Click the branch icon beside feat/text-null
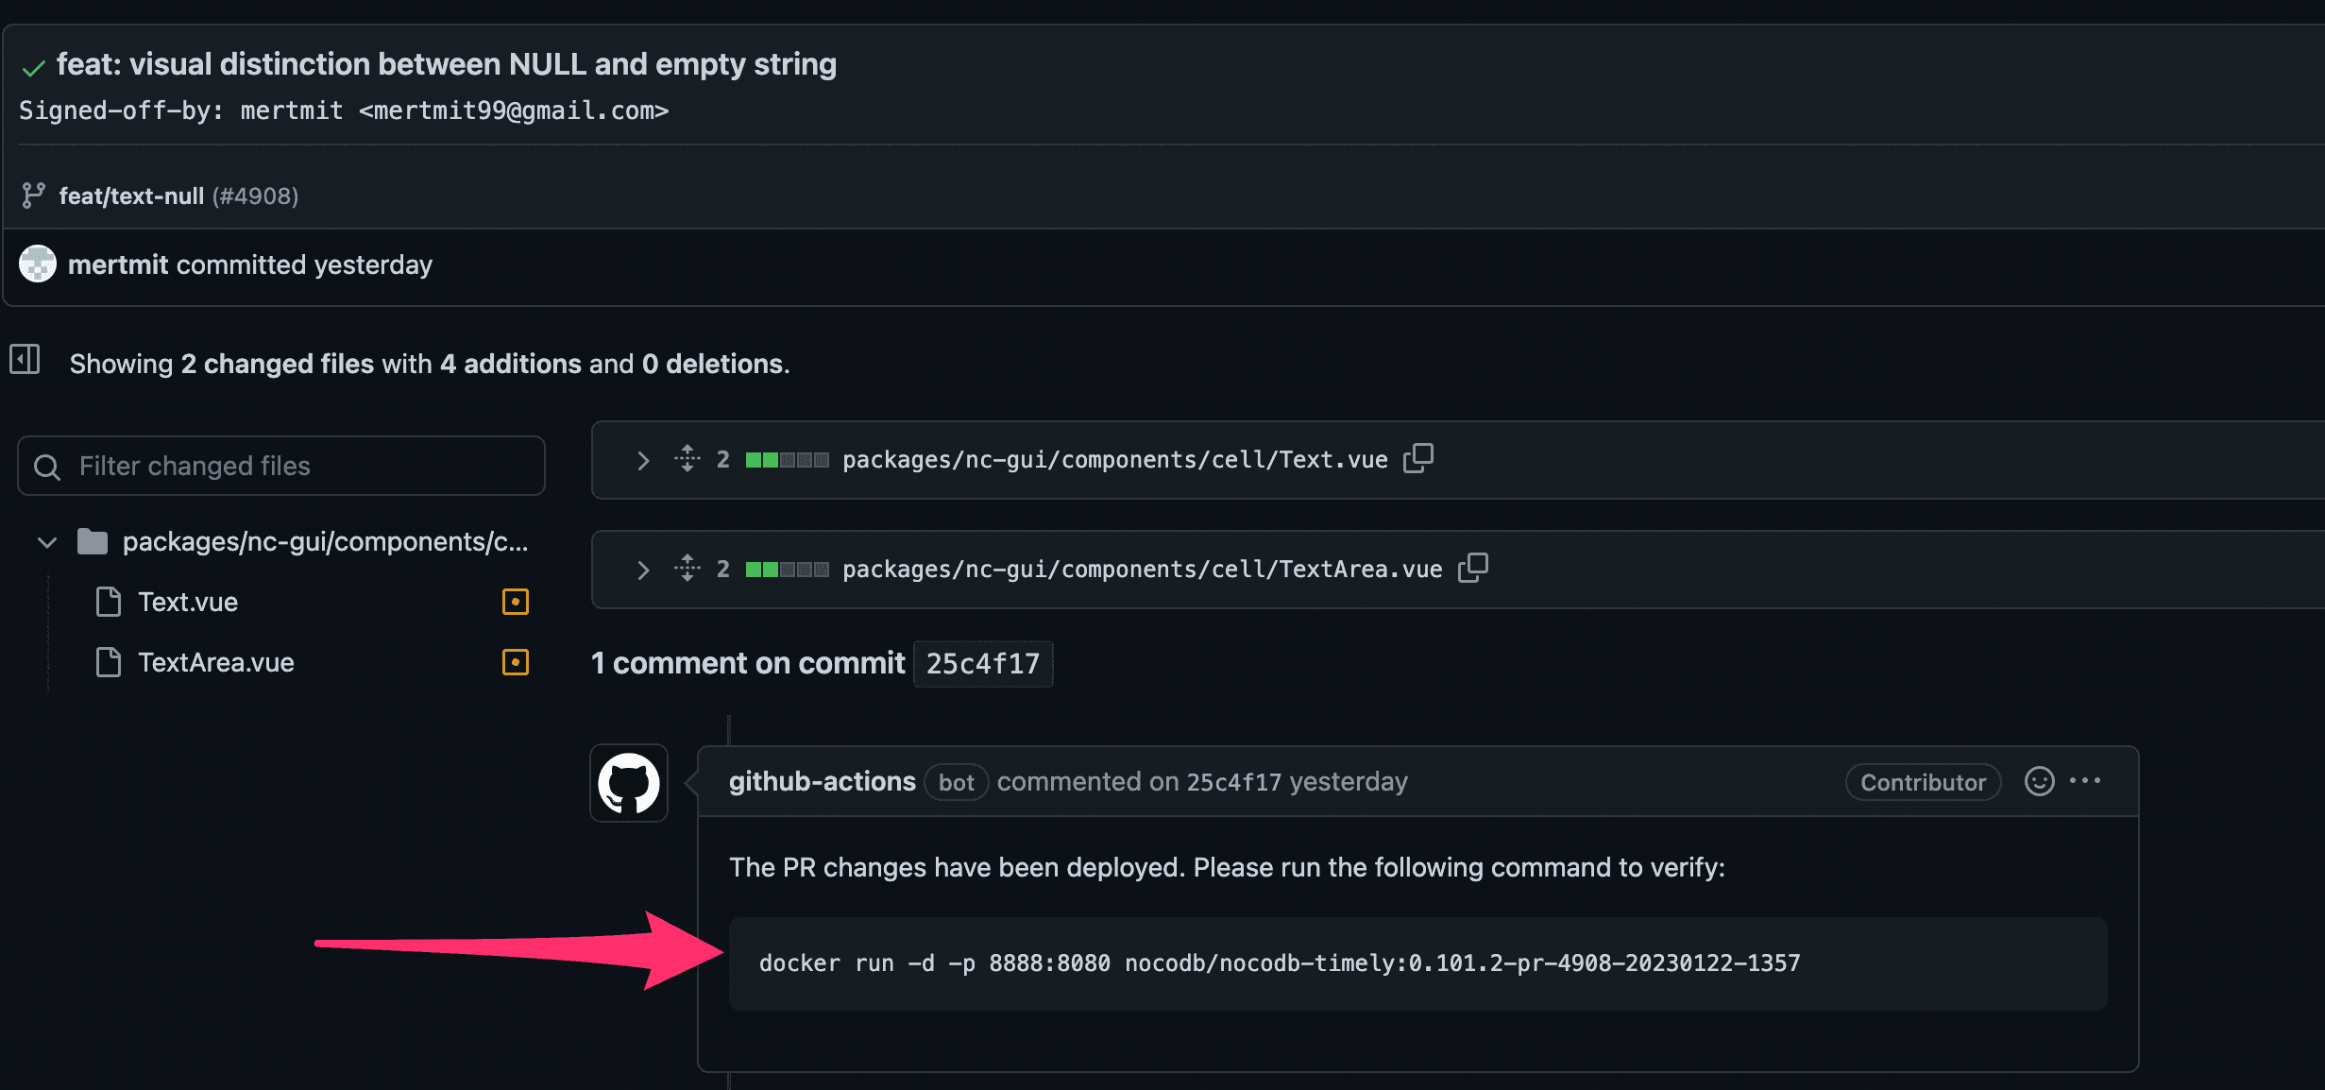Viewport: 2325px width, 1090px height. [x=33, y=195]
